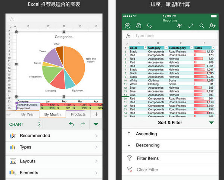Expand Recommended row chevron
Viewport: 224px width, 180px height.
[x=96, y=136]
